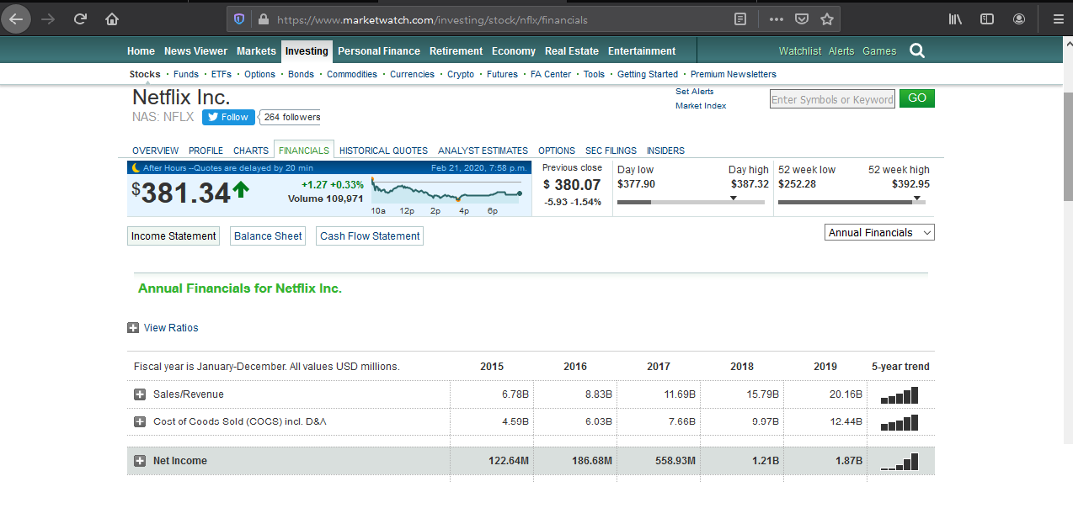The height and width of the screenshot is (508, 1073).
Task: Expand Net Income row
Action: coord(140,461)
